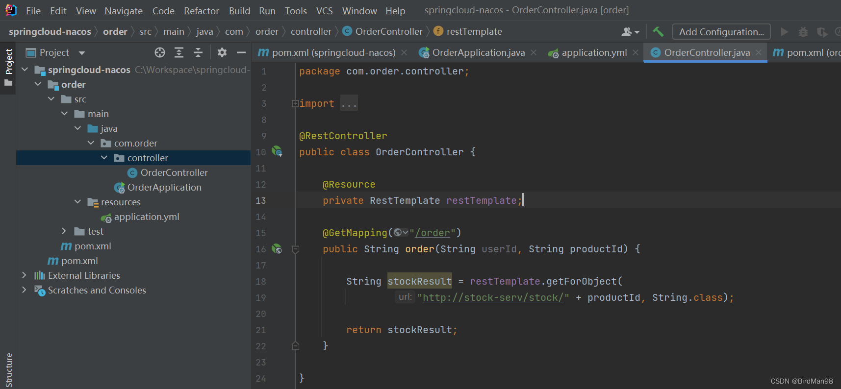Click the Run with Coverage icon
Image resolution: width=841 pixels, height=389 pixels.
[822, 32]
